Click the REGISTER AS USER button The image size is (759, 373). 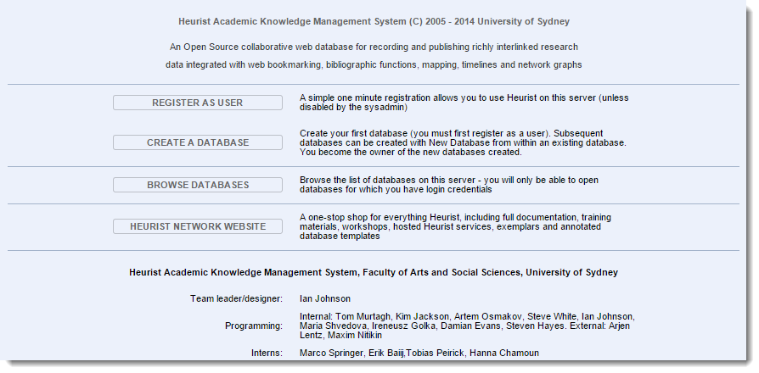[x=198, y=103]
